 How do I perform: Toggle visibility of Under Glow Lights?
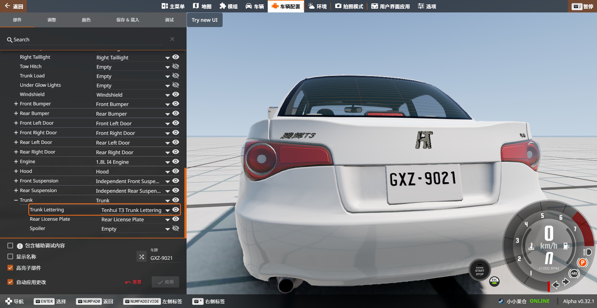click(176, 85)
